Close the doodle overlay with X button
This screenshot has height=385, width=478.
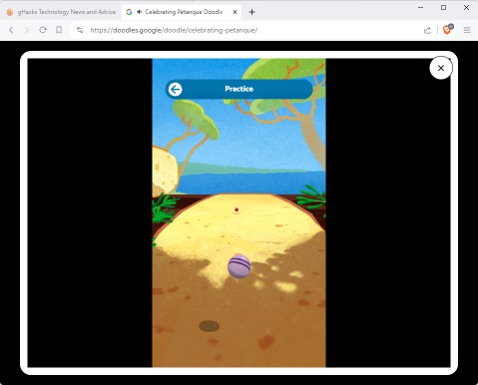[x=441, y=68]
